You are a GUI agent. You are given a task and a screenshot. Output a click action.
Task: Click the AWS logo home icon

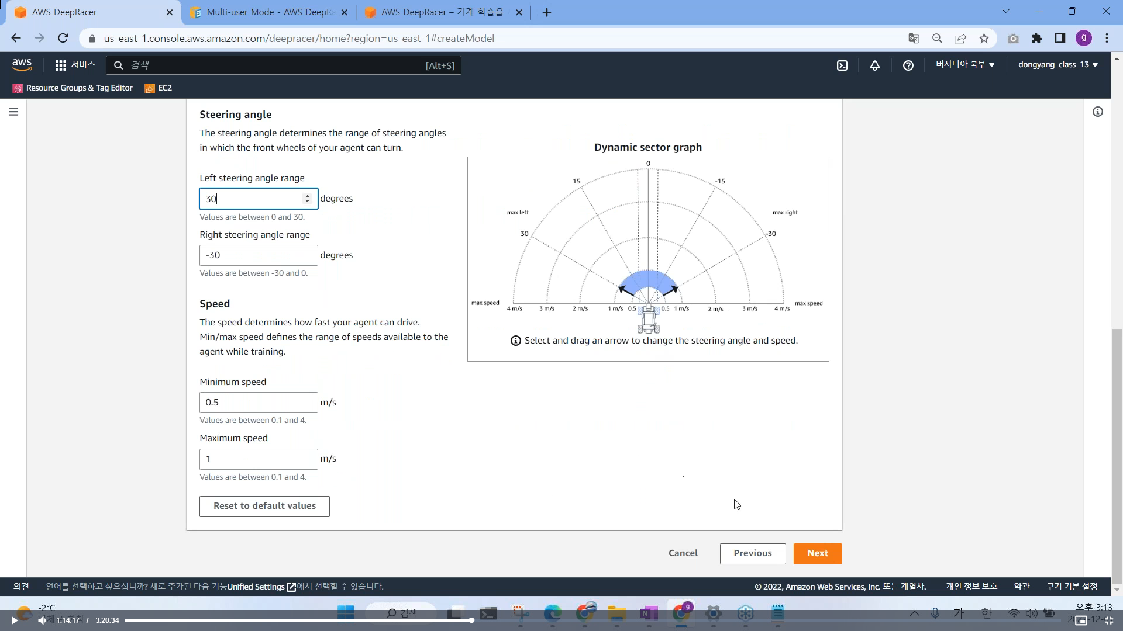22,64
